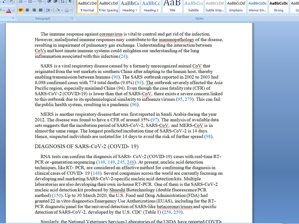
Task: Open highlight color dropdown arrow
Action: [4, 10]
